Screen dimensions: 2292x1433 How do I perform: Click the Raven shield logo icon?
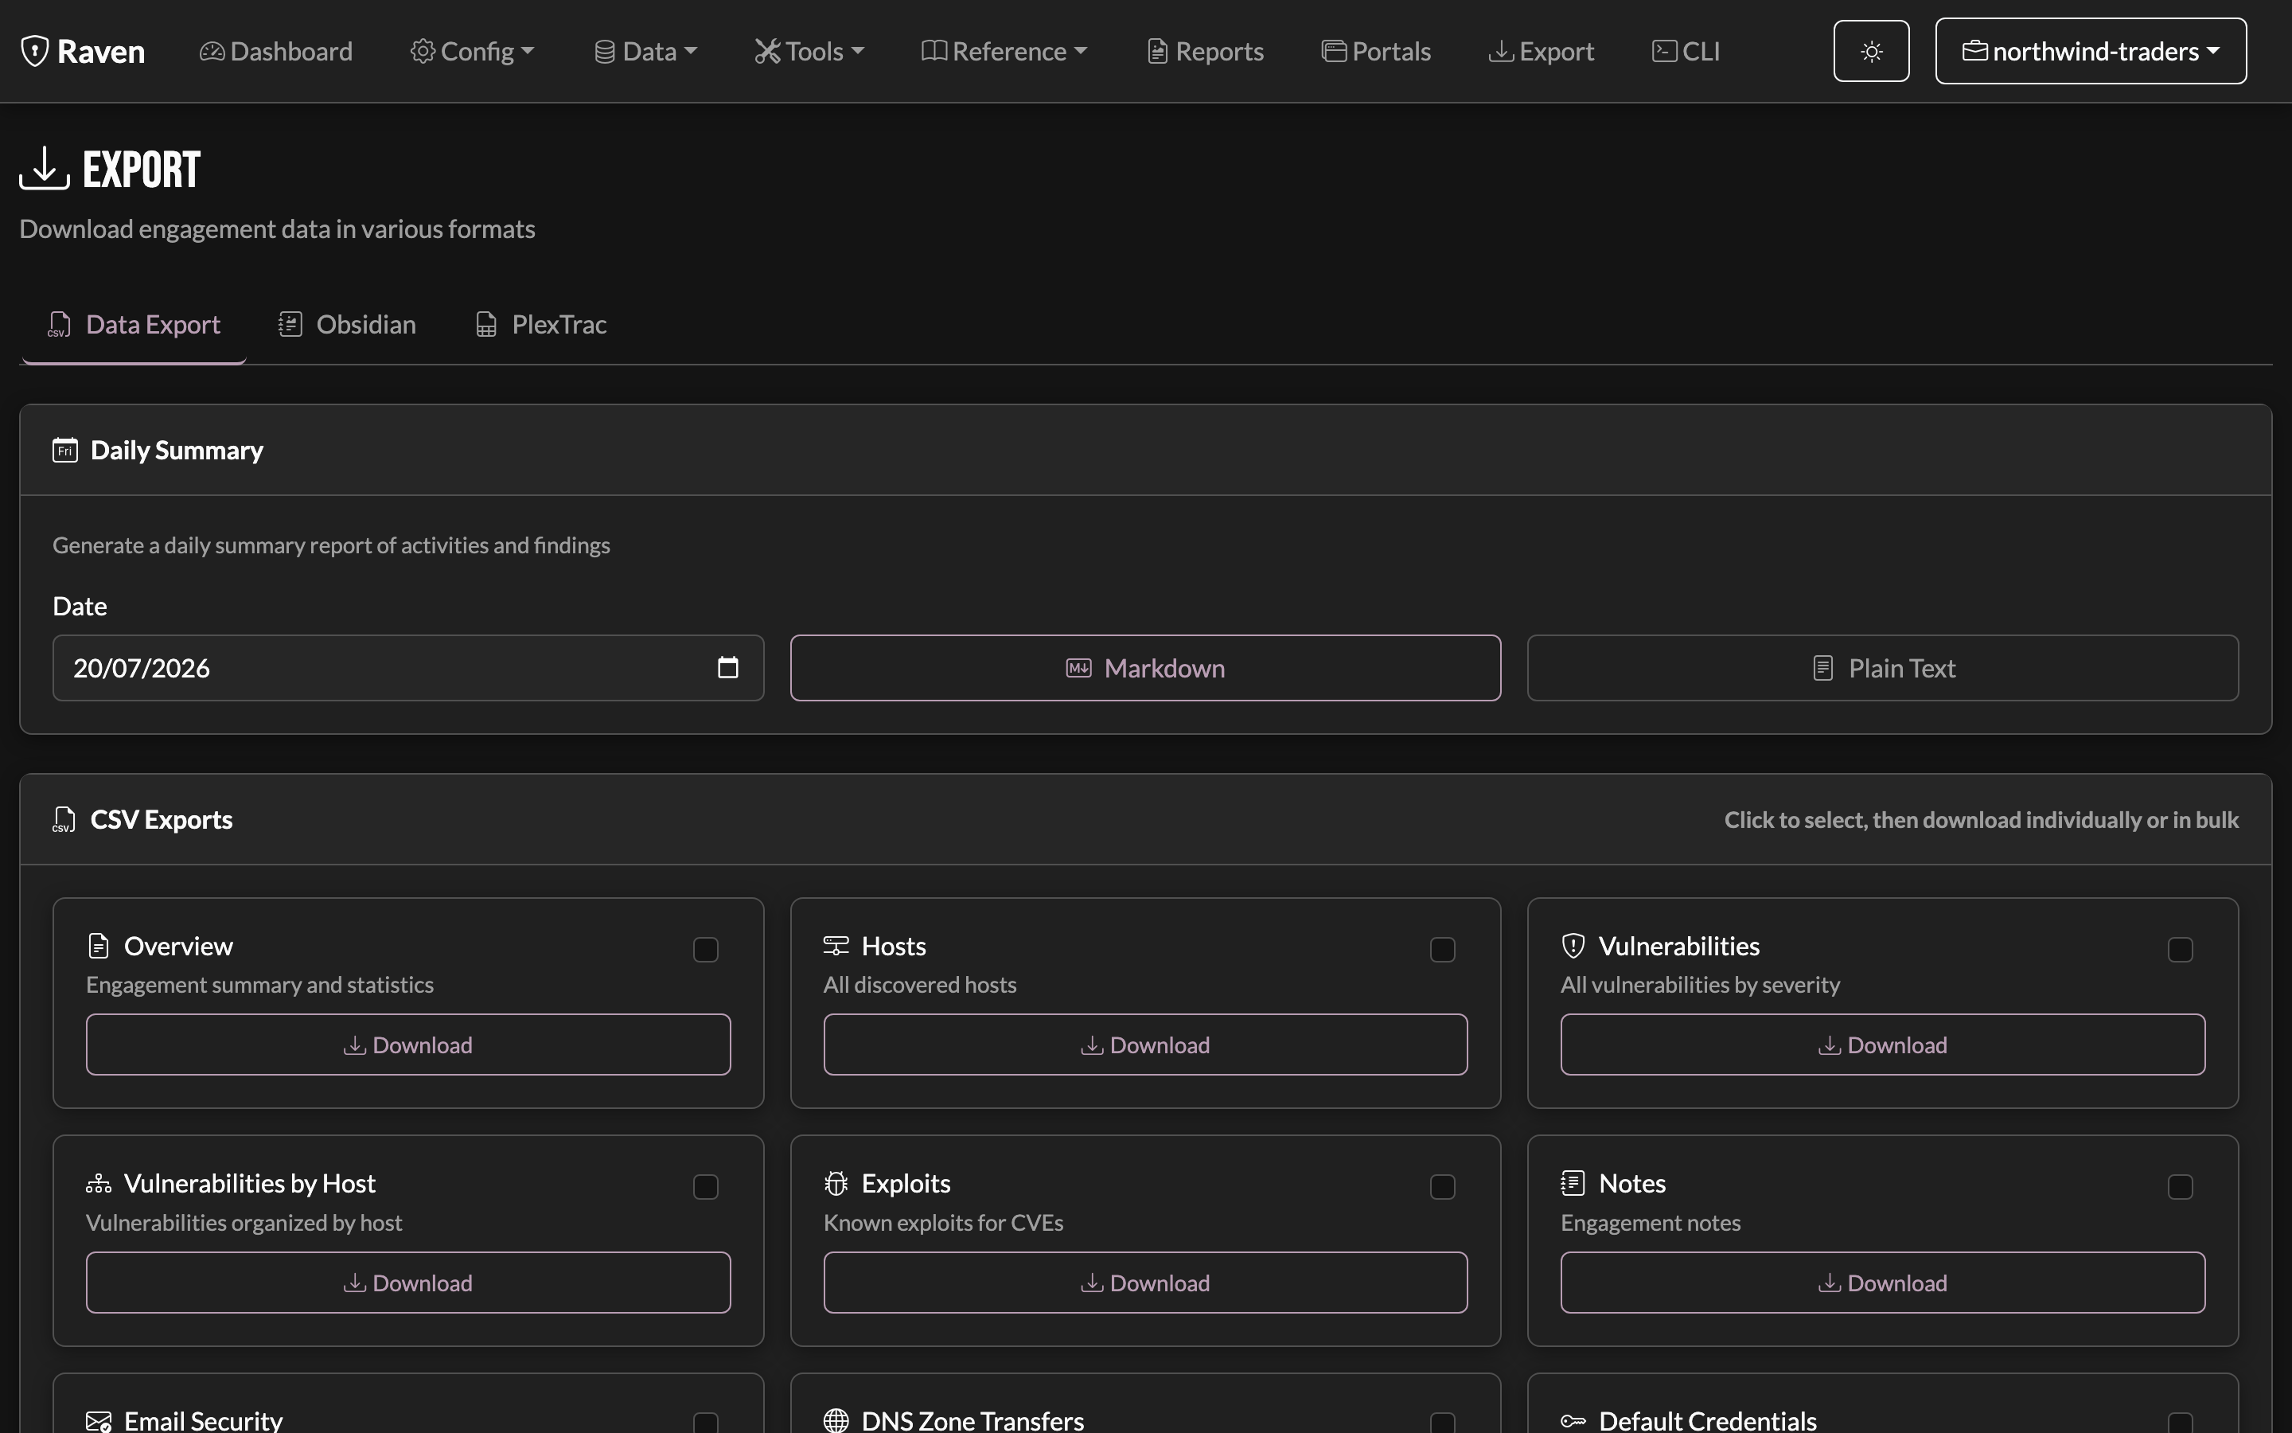click(35, 51)
